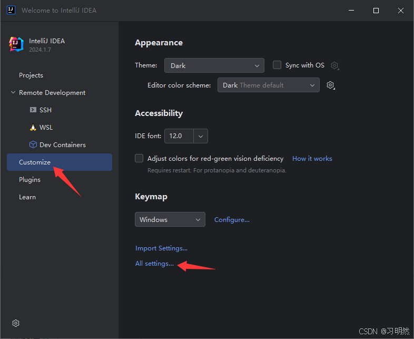The width and height of the screenshot is (414, 339).
Task: Select the SSH item
Action: pos(45,110)
